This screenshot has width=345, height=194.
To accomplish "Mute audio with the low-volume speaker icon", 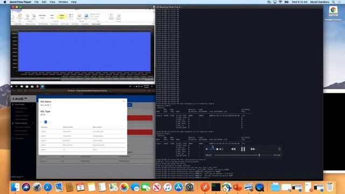I will click(x=206, y=149).
